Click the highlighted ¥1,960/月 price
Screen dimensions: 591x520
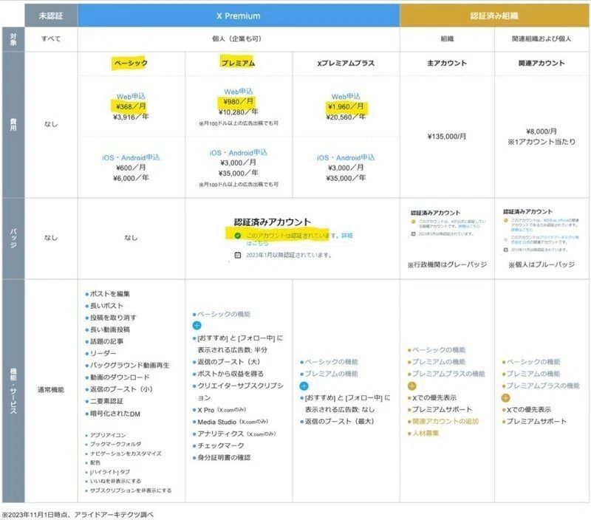point(346,106)
